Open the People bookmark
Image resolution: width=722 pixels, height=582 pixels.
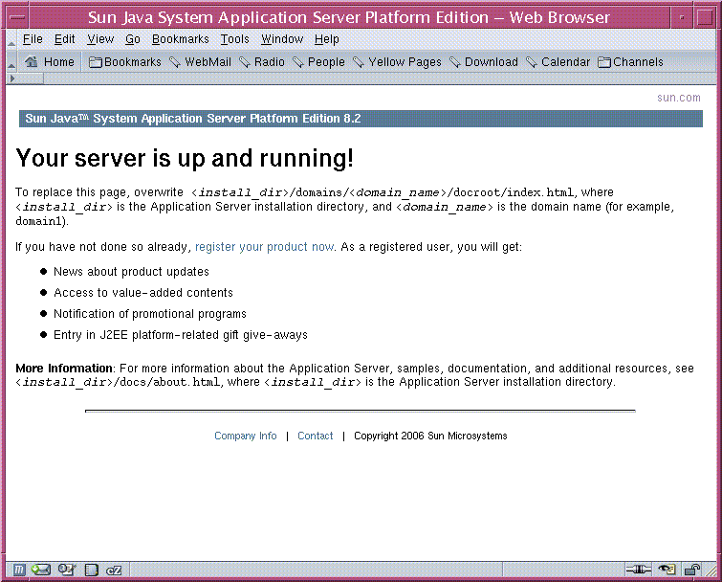tap(318, 62)
